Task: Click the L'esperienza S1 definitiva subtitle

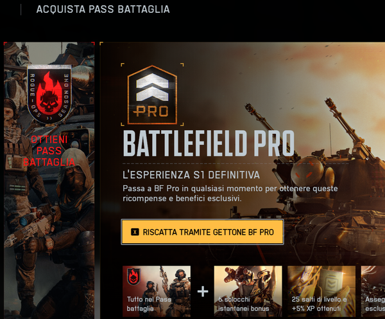Action: 191,175
